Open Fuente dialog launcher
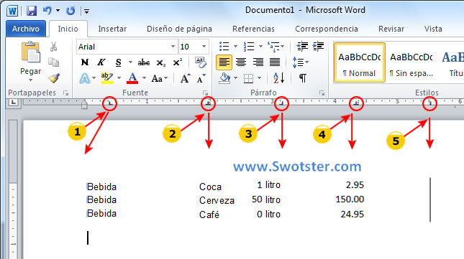The image size is (464, 259). pos(205,93)
